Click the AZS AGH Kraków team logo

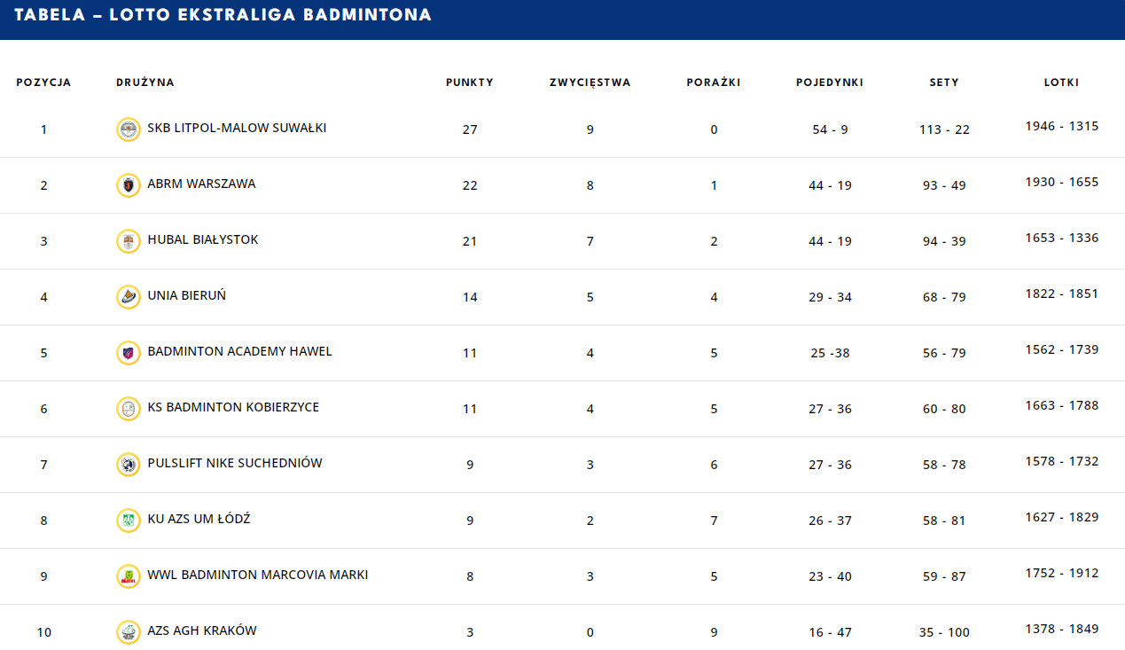click(129, 632)
